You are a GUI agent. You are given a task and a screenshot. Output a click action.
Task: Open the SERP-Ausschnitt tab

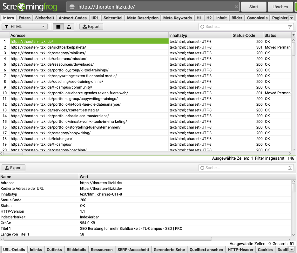tap(133, 250)
